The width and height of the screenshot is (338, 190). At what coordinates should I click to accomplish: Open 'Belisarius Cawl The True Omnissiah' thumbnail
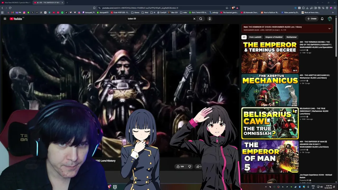[x=270, y=123]
